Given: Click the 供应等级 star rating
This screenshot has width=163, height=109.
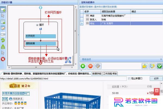Looking at the screenshot, I should (x=20, y=103).
